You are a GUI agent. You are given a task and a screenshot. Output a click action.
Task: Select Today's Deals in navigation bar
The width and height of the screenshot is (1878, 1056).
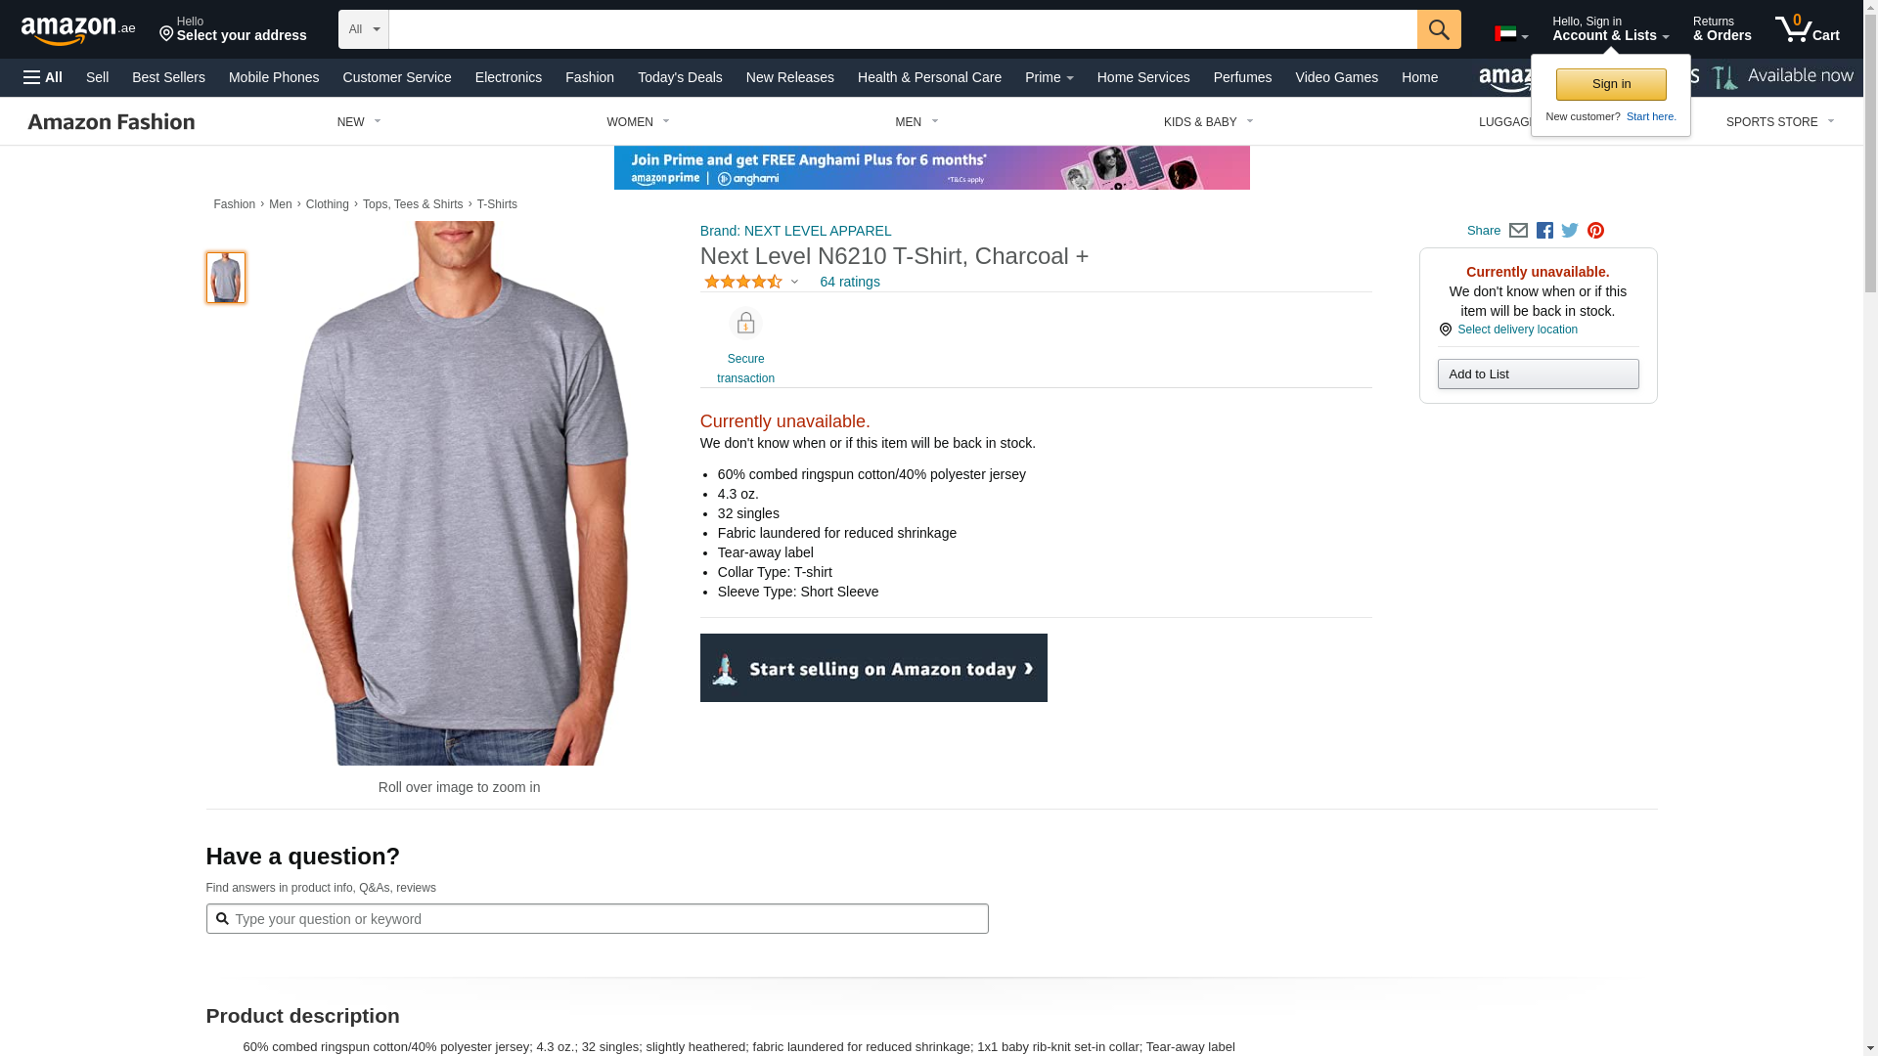pyautogui.click(x=680, y=77)
